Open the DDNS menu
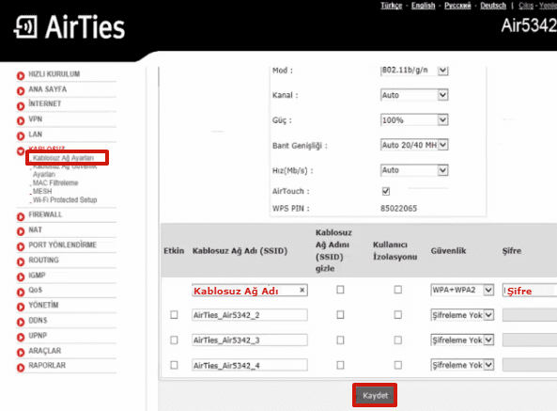 38,321
